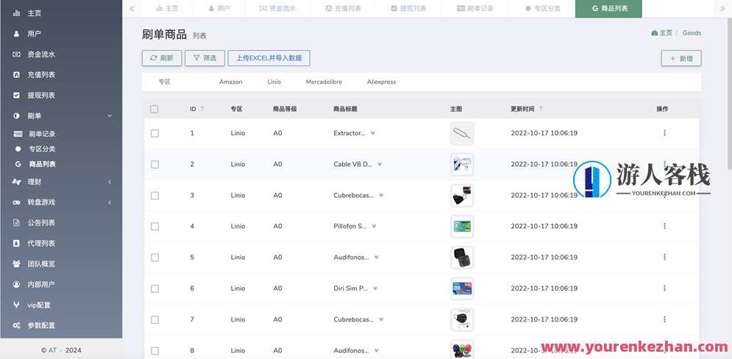Open product thumbnail for ID 7
732x359 pixels.
click(x=462, y=320)
